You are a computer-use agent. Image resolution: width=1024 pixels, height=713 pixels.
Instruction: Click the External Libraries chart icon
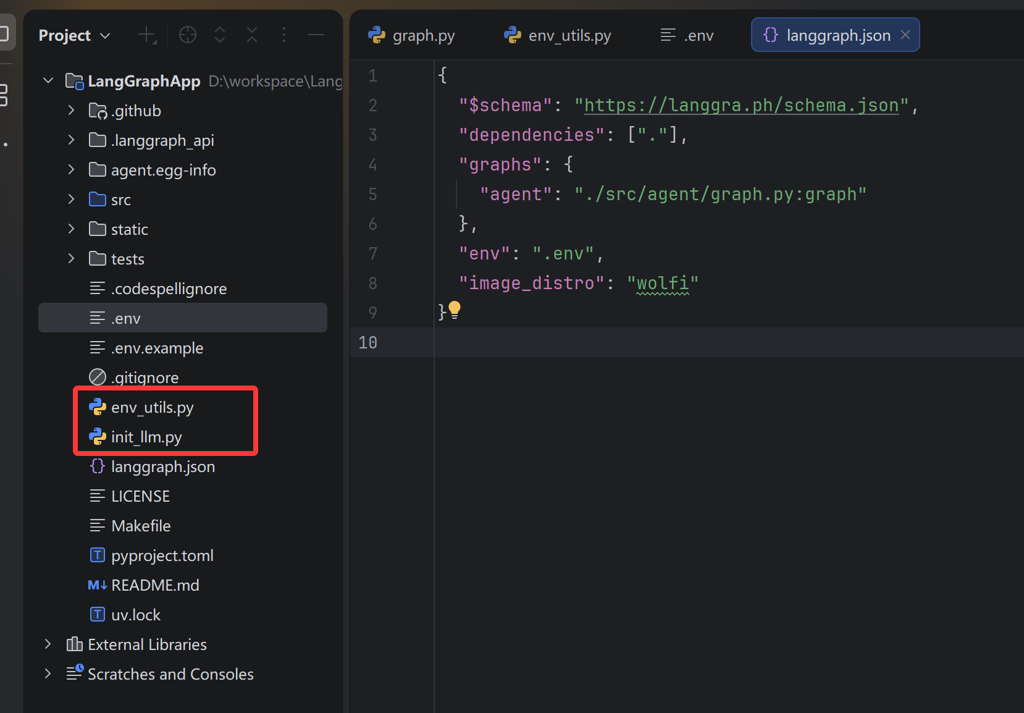(x=74, y=644)
